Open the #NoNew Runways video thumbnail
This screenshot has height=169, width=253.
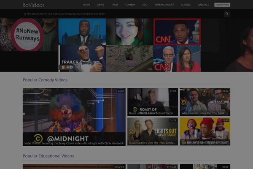coord(29,35)
